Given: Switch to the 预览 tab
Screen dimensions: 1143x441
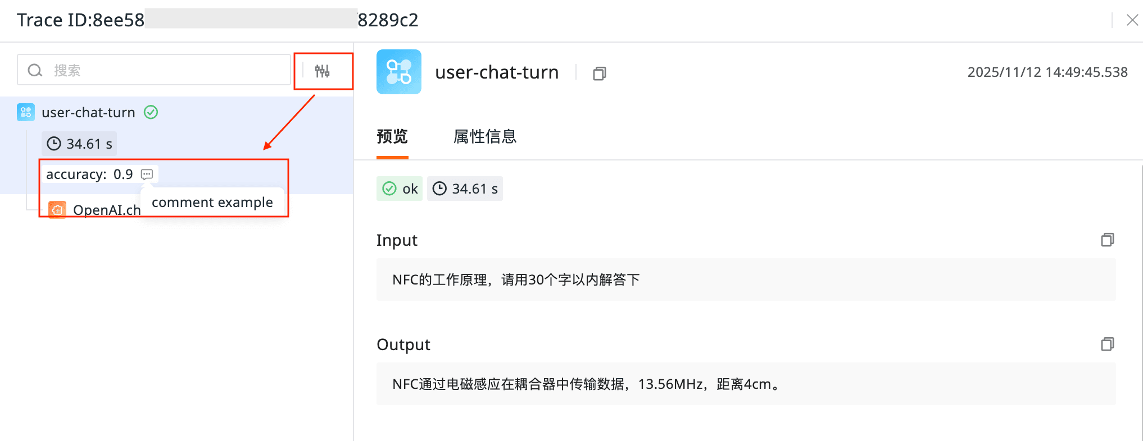Looking at the screenshot, I should [392, 136].
